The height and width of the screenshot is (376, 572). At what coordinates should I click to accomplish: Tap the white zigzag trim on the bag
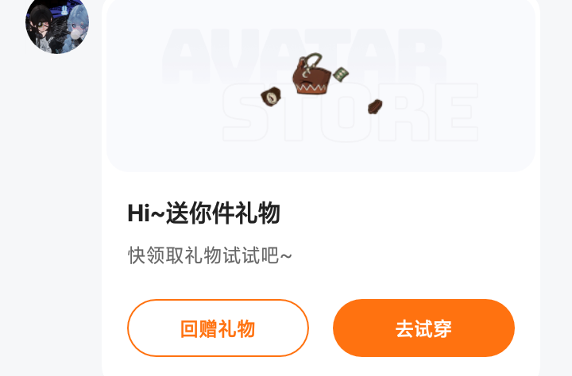313,87
